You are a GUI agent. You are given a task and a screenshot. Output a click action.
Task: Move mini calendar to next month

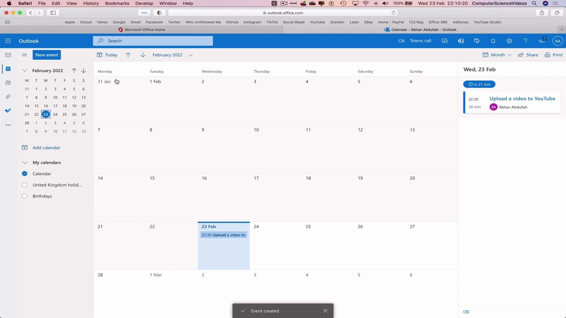click(x=84, y=70)
